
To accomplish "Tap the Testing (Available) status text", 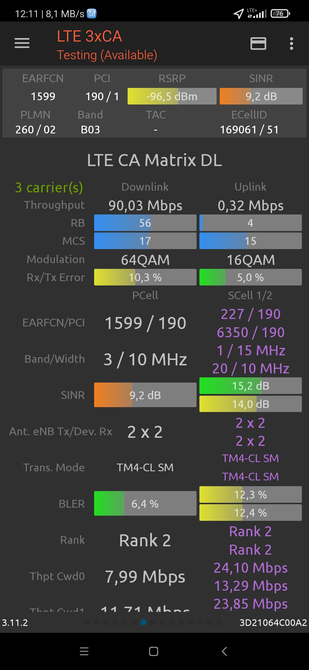I will [107, 55].
